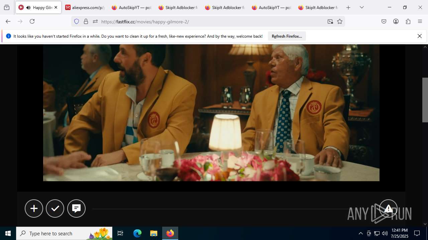Open a new tab

click(348, 7)
